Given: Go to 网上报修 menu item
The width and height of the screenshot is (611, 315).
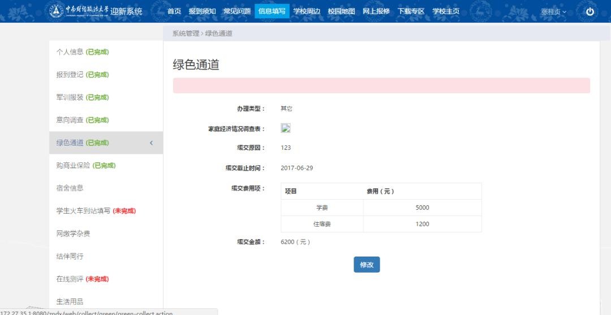Looking at the screenshot, I should click(376, 11).
